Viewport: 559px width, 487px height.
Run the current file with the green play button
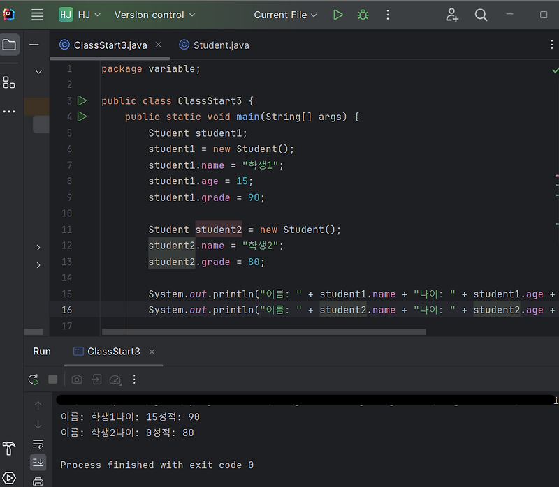click(x=337, y=15)
